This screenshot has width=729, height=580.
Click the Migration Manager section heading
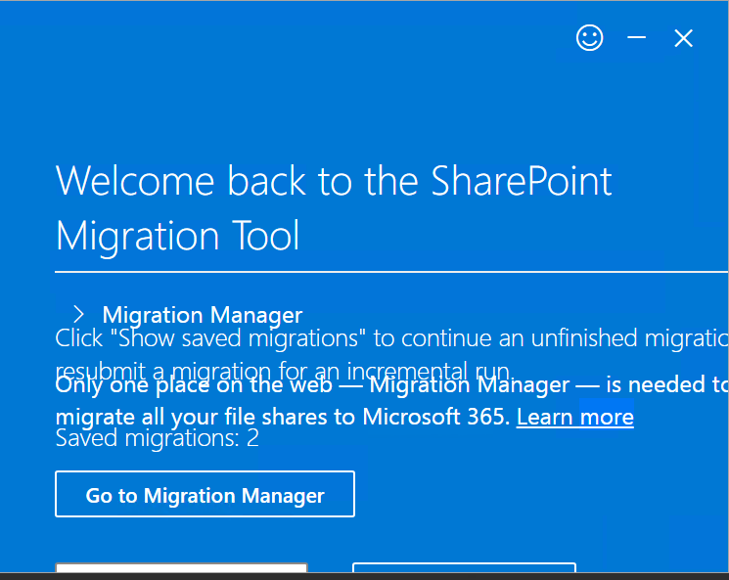point(203,315)
